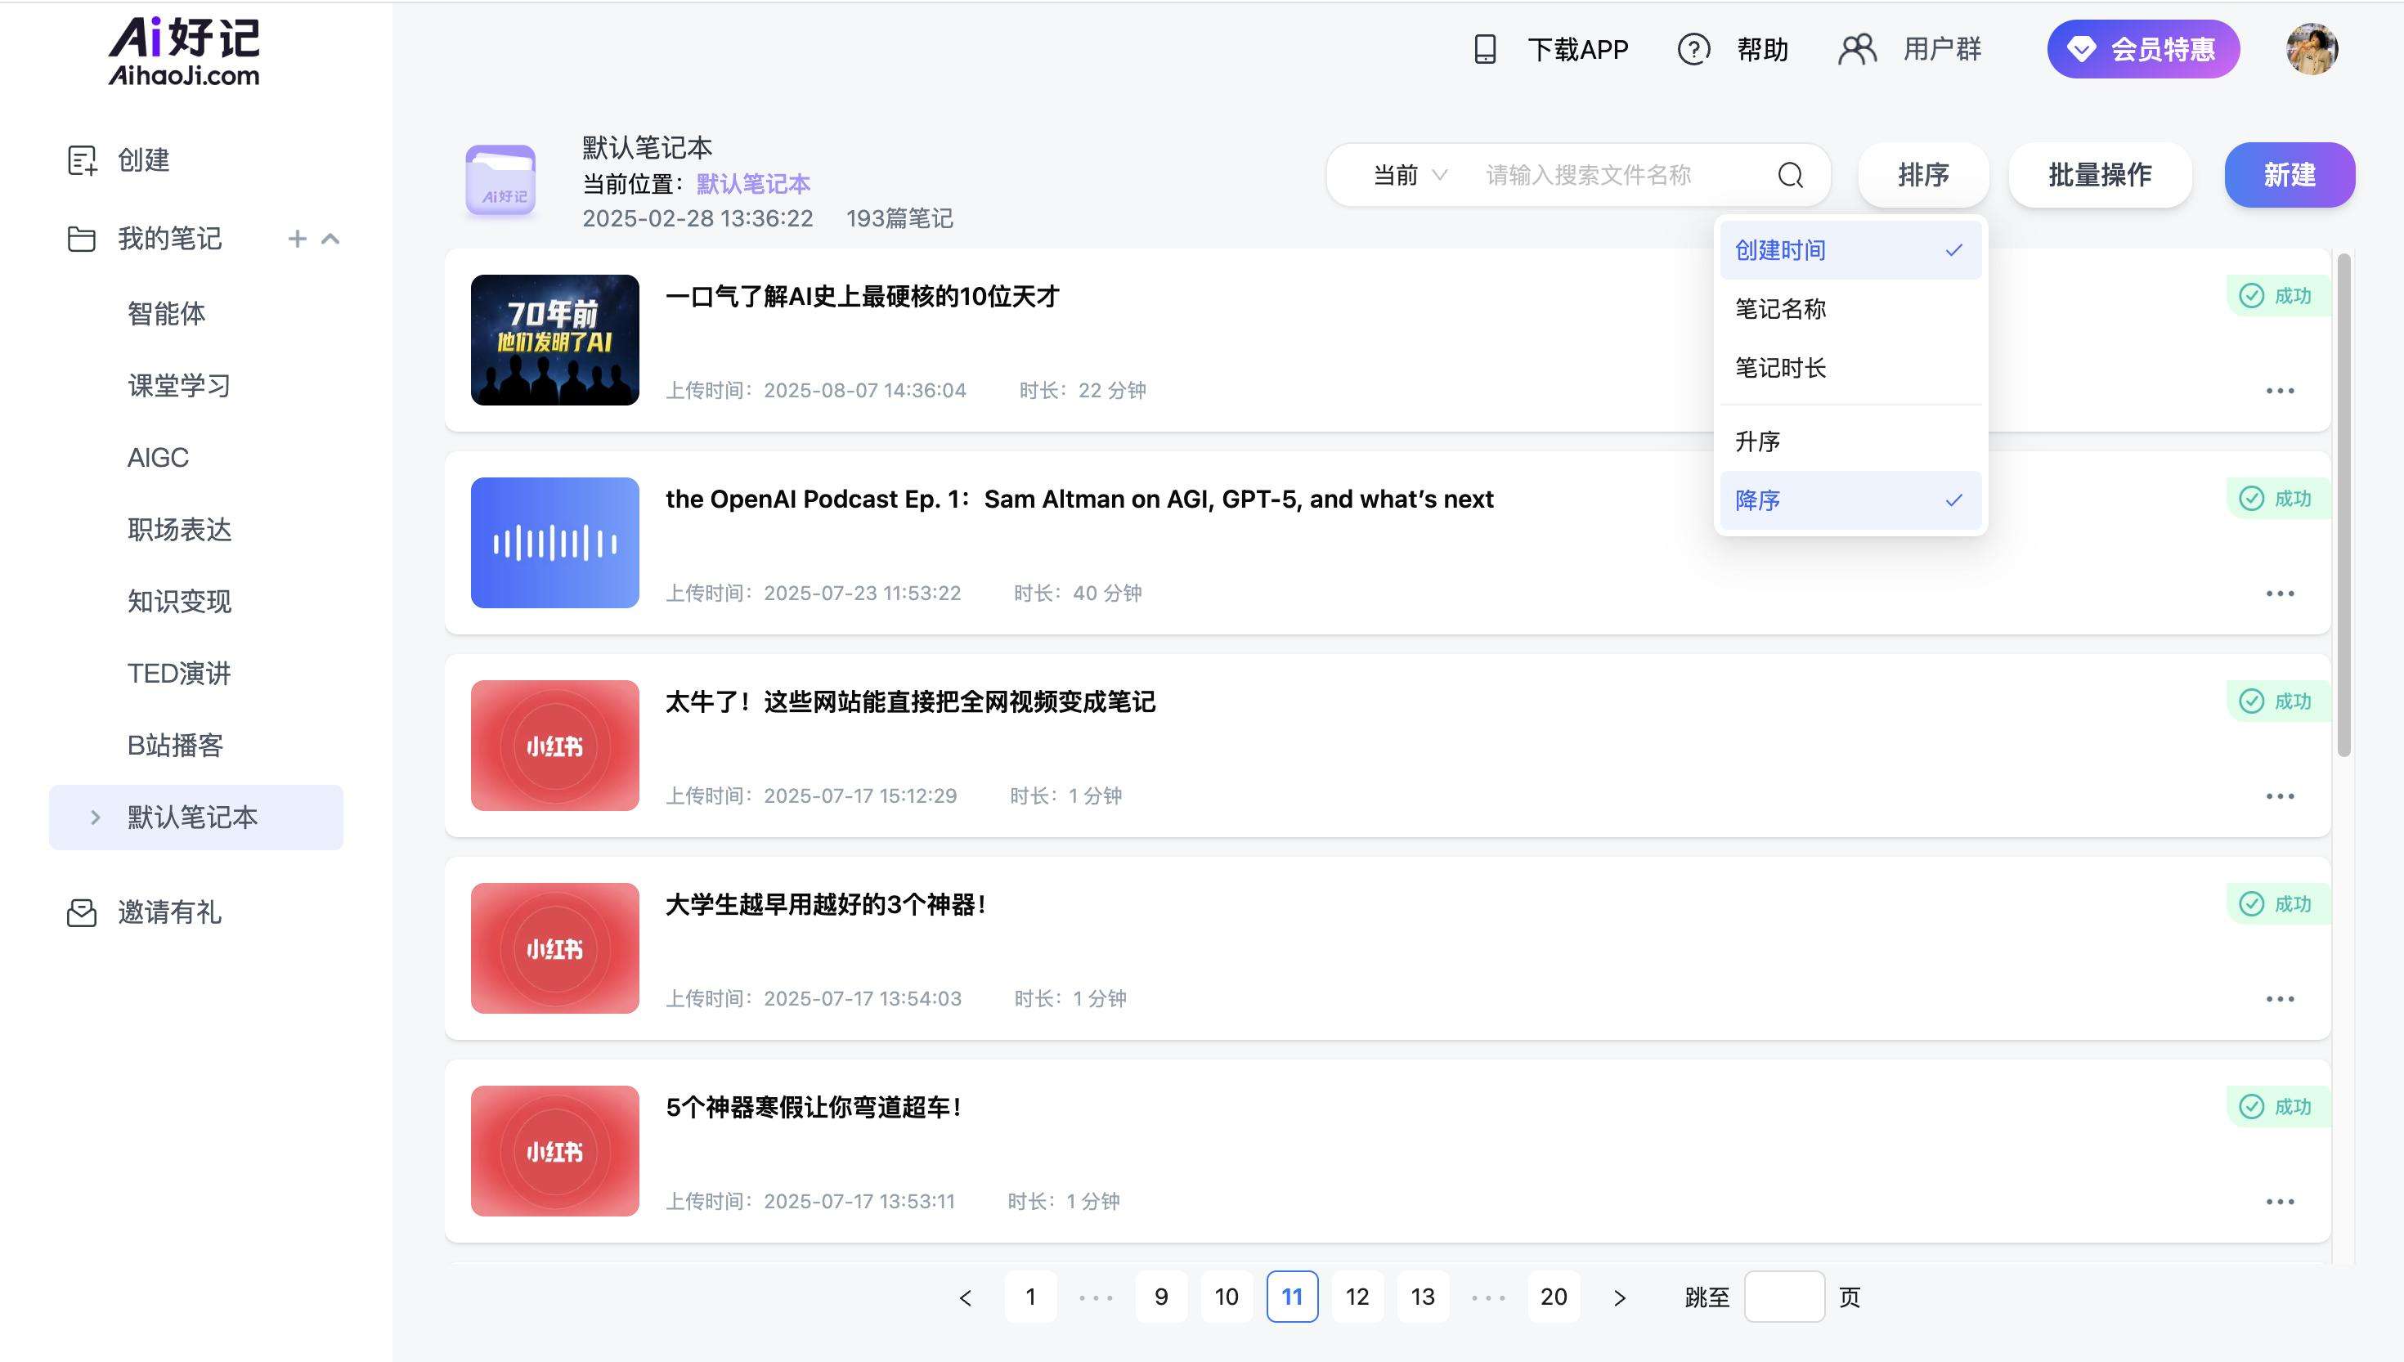
Task: Click the plus icon beside 我的笔记
Action: coord(298,239)
